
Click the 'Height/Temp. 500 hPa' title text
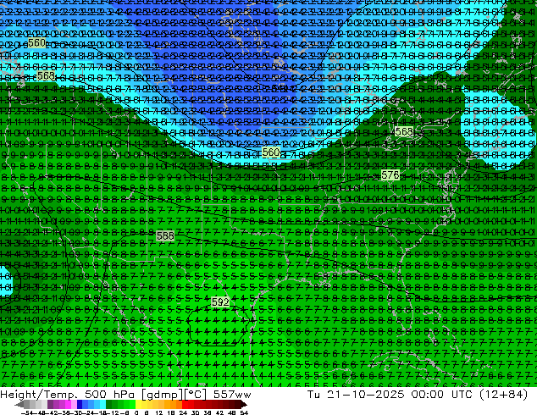coord(69,395)
